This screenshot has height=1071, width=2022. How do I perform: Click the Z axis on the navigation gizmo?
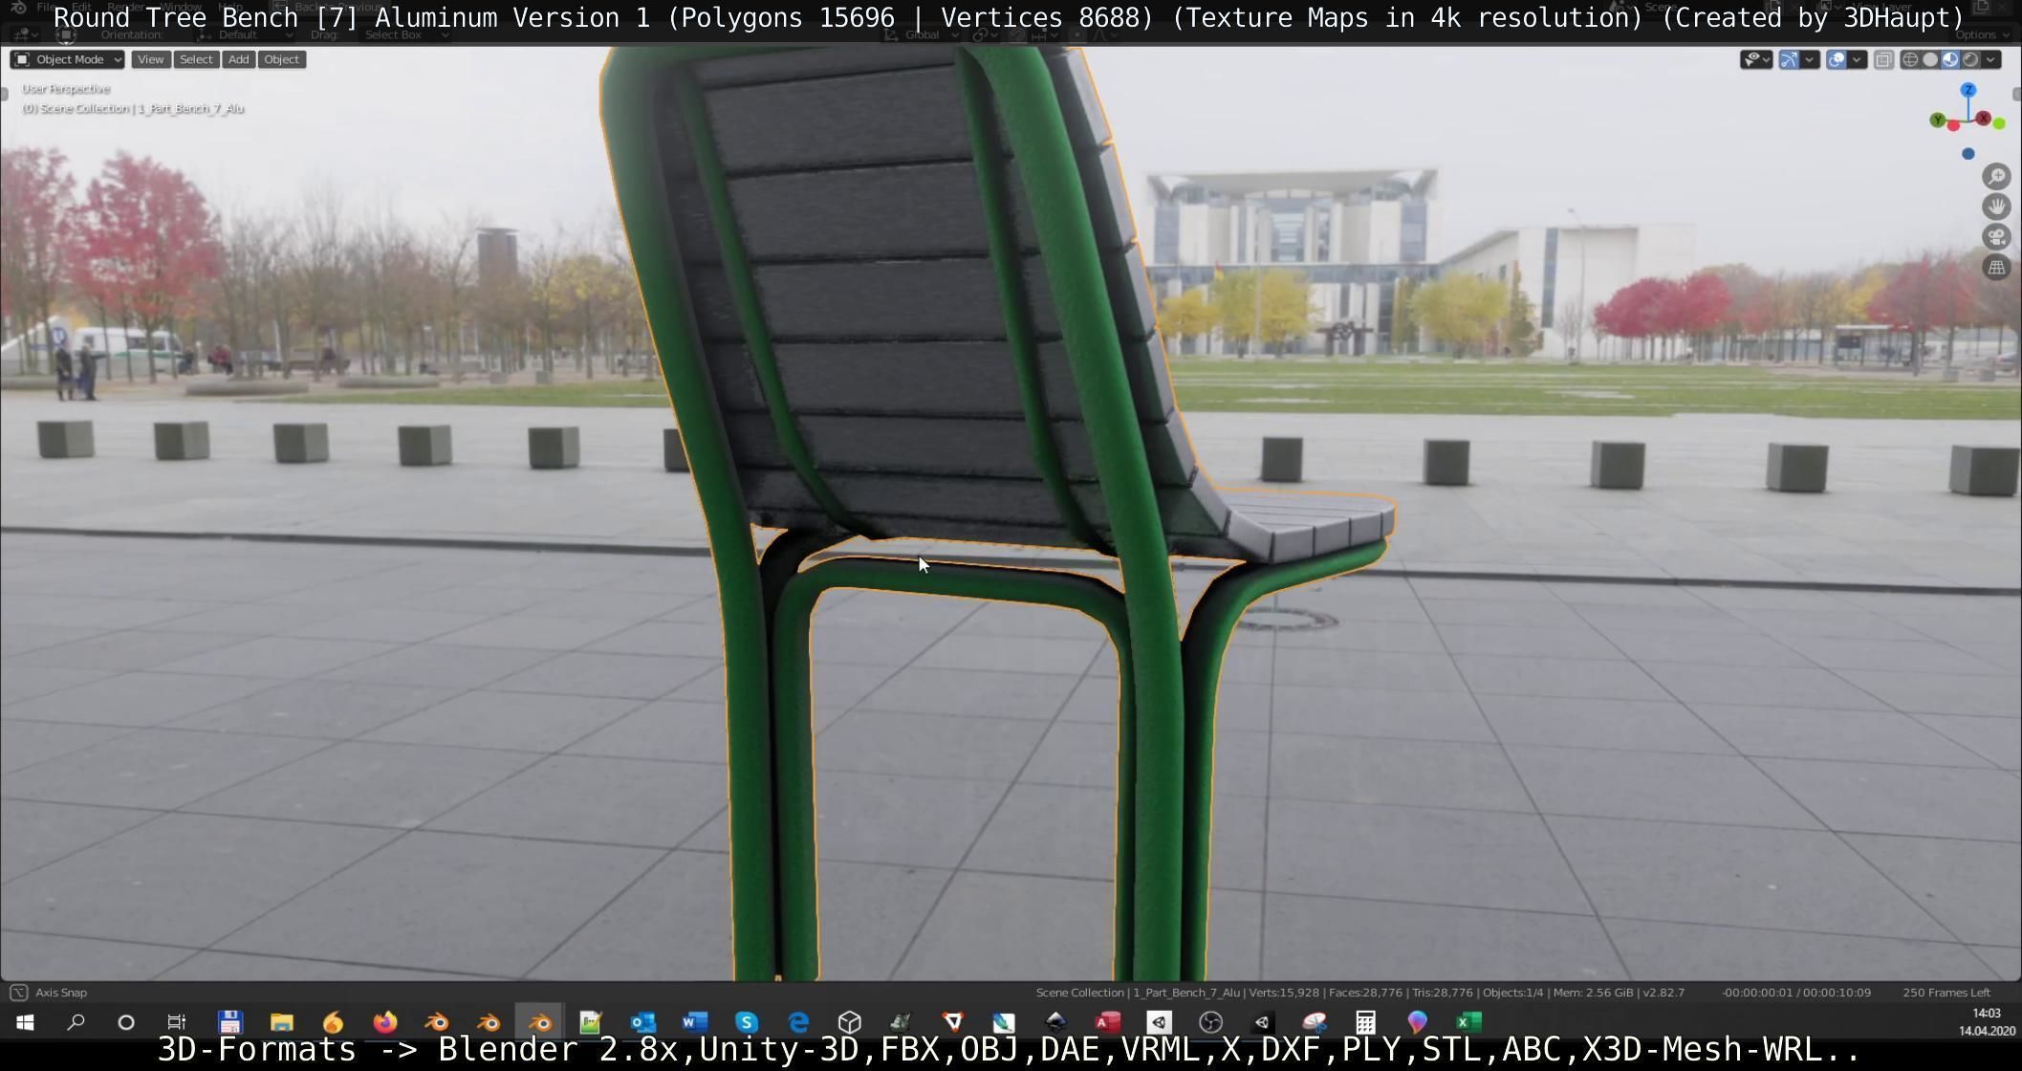1968,90
